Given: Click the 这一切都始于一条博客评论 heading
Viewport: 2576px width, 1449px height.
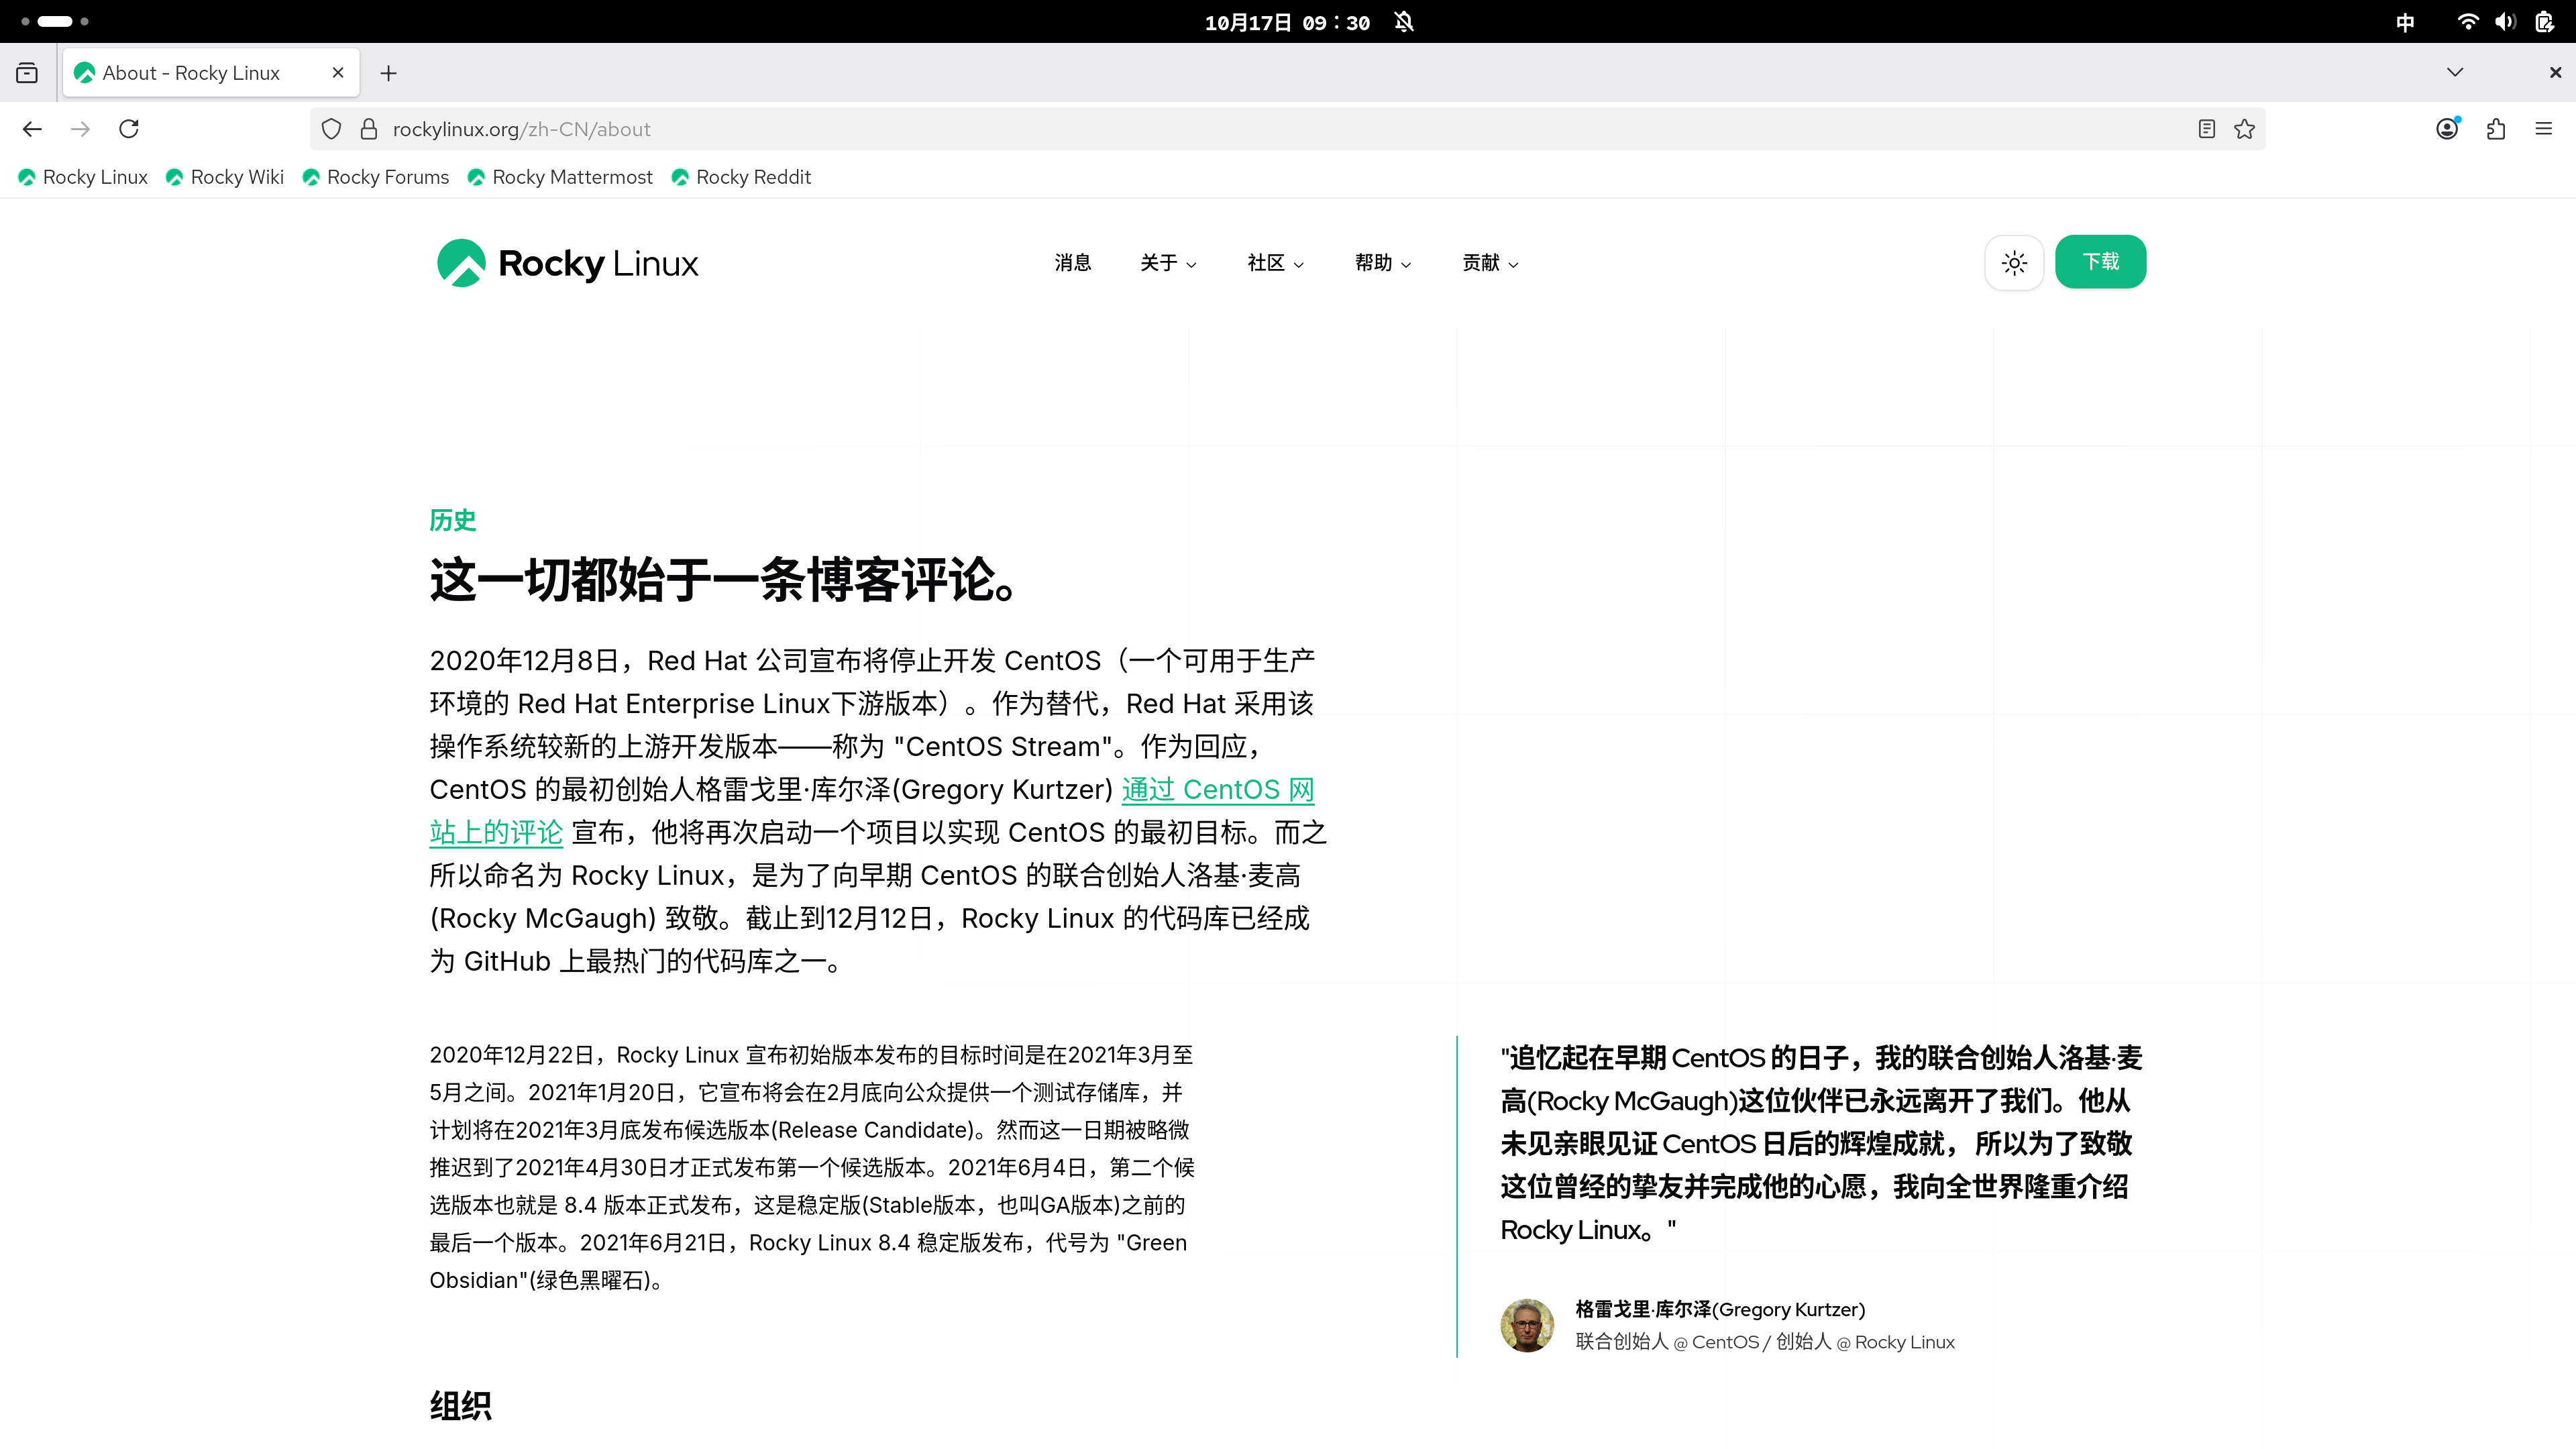Looking at the screenshot, I should point(724,580).
